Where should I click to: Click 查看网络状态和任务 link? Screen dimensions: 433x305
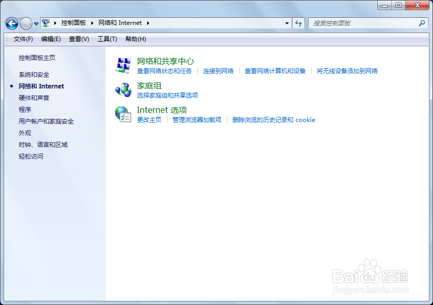point(164,71)
